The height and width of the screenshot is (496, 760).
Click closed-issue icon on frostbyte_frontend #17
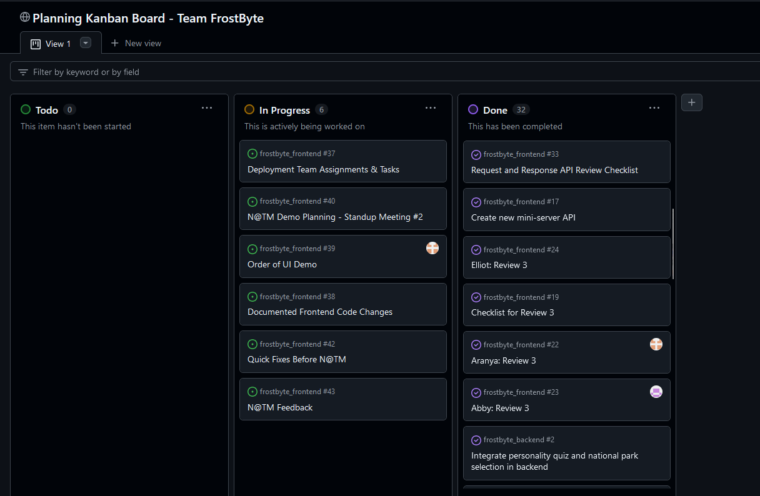point(476,202)
